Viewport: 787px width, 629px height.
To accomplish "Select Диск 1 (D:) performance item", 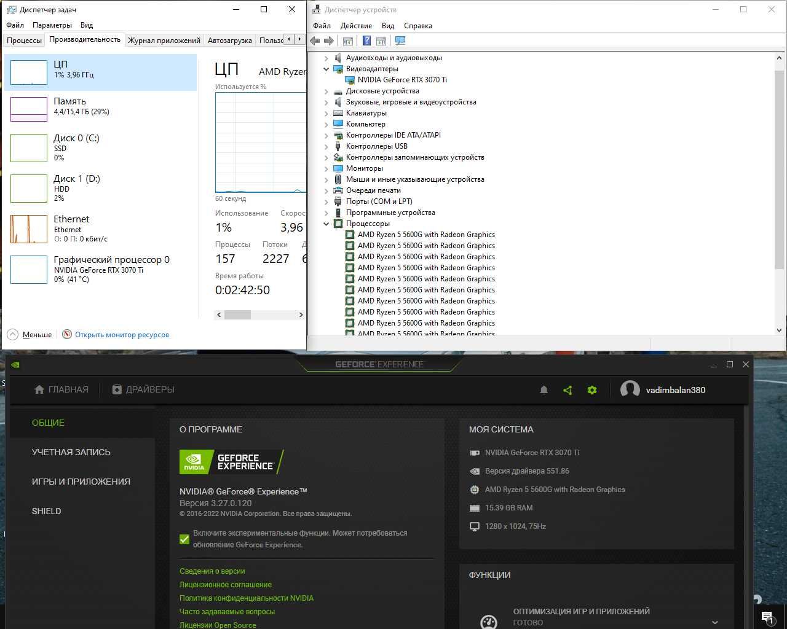I will pos(100,188).
